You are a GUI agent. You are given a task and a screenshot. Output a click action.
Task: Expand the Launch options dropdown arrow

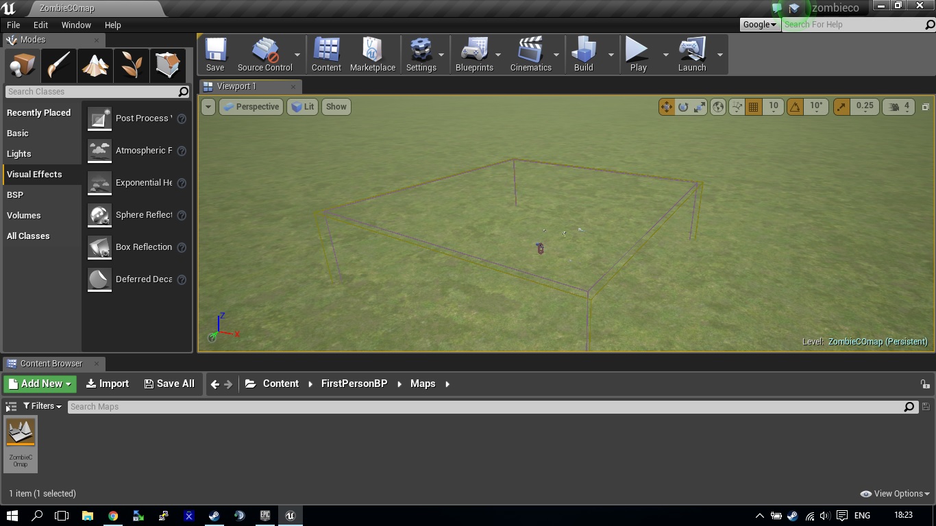click(719, 55)
